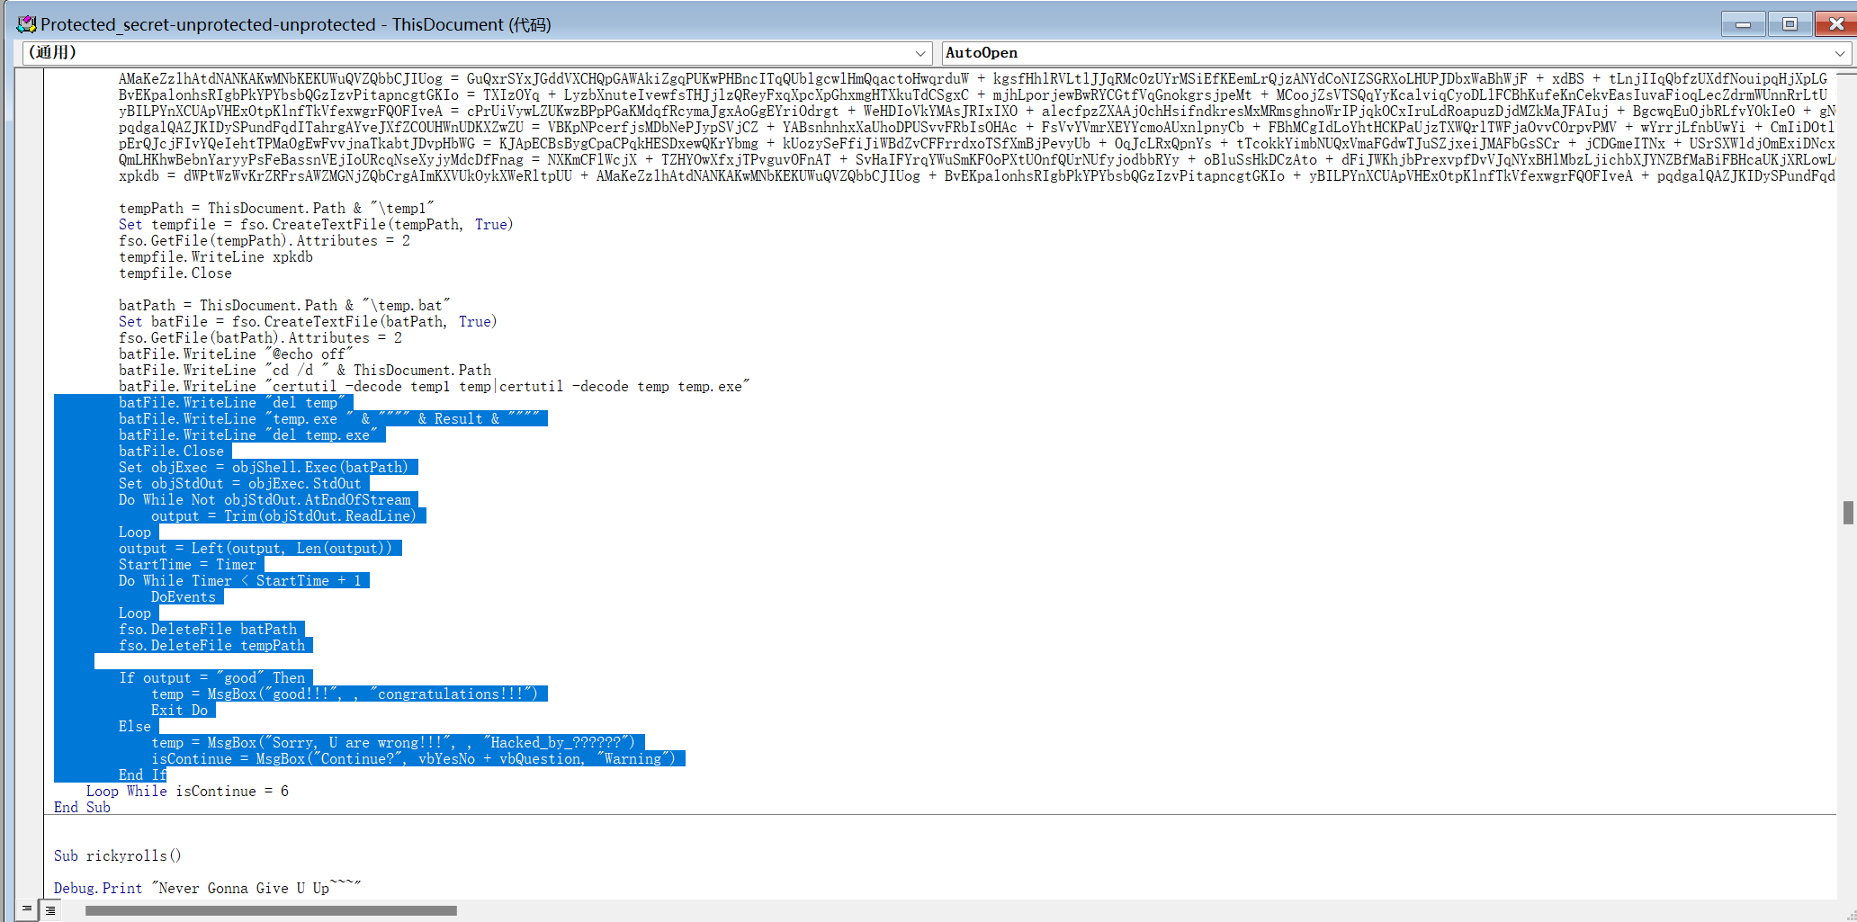Click the line 'Sub rickyrolls()'
Image resolution: width=1857 pixels, height=922 pixels.
(118, 855)
